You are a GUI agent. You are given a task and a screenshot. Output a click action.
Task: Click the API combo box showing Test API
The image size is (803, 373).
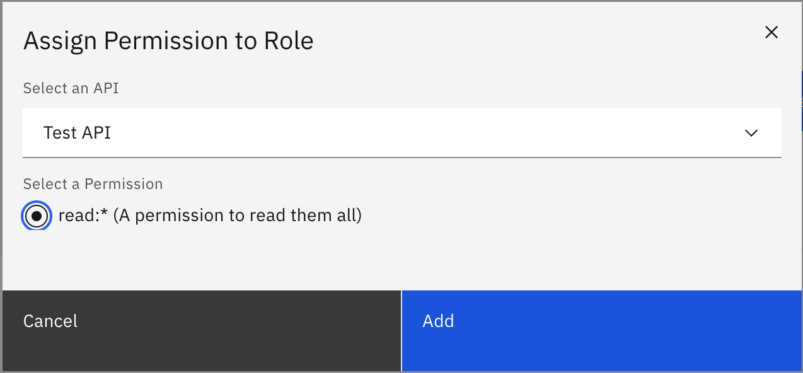coord(403,133)
